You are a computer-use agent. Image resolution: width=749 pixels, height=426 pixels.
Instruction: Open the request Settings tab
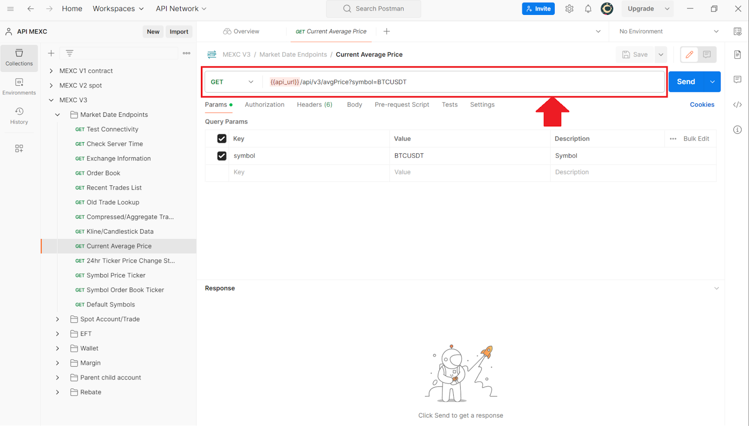click(x=482, y=105)
